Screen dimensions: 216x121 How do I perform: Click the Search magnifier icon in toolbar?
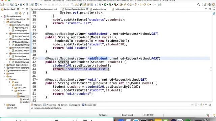(x=198, y=4)
